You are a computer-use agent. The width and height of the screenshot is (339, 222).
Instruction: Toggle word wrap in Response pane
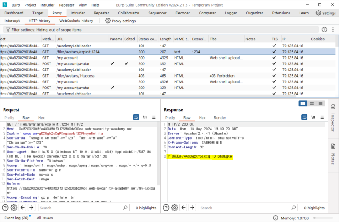(x=304, y=117)
